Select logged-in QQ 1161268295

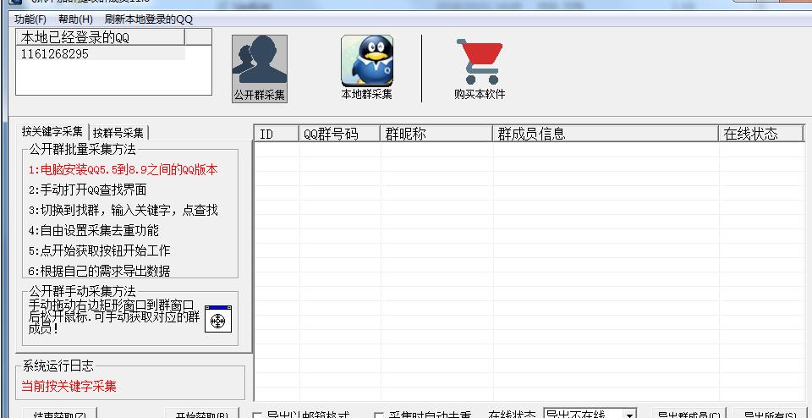pos(101,54)
